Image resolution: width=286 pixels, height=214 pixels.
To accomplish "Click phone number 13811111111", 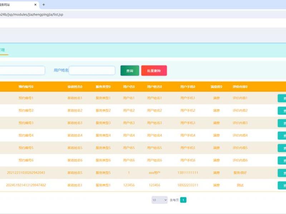I will tap(188, 173).
